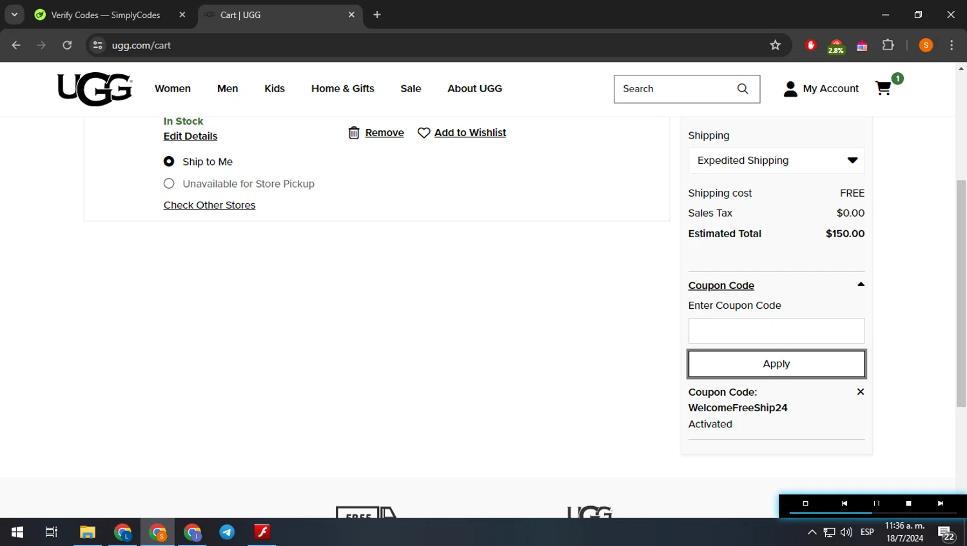The image size is (967, 546).
Task: Open Expedited Shipping dropdown
Action: [776, 161]
